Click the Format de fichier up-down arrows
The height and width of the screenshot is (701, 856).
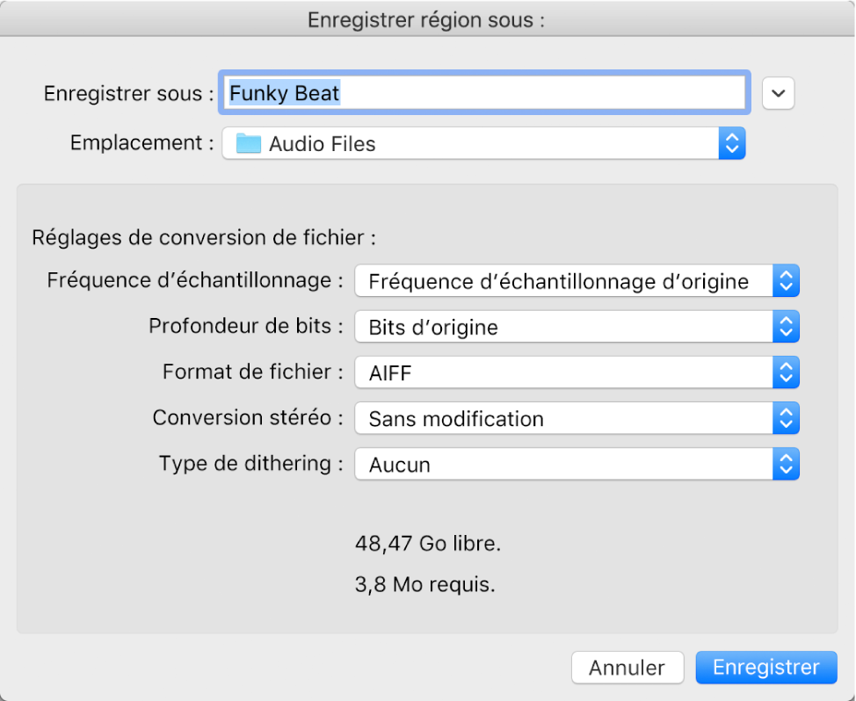[x=786, y=373]
